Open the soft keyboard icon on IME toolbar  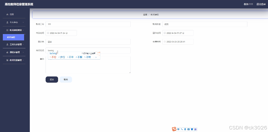click(x=189, y=129)
